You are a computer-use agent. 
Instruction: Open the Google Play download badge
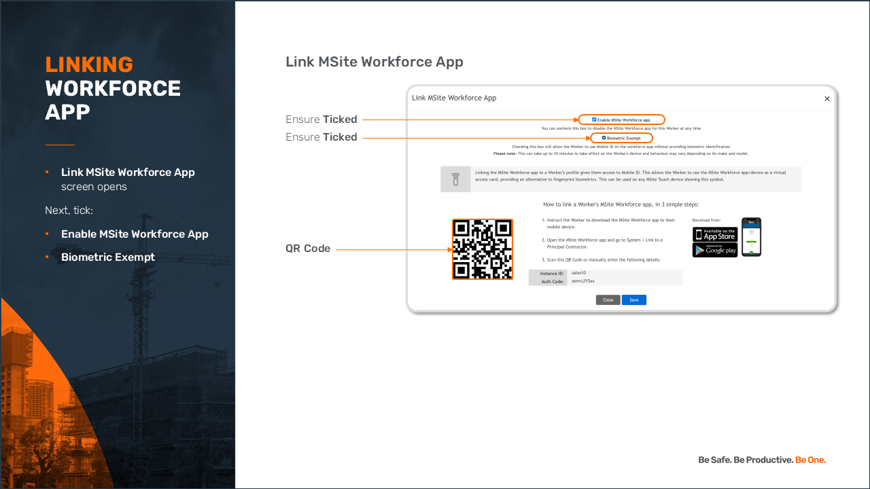pos(714,250)
